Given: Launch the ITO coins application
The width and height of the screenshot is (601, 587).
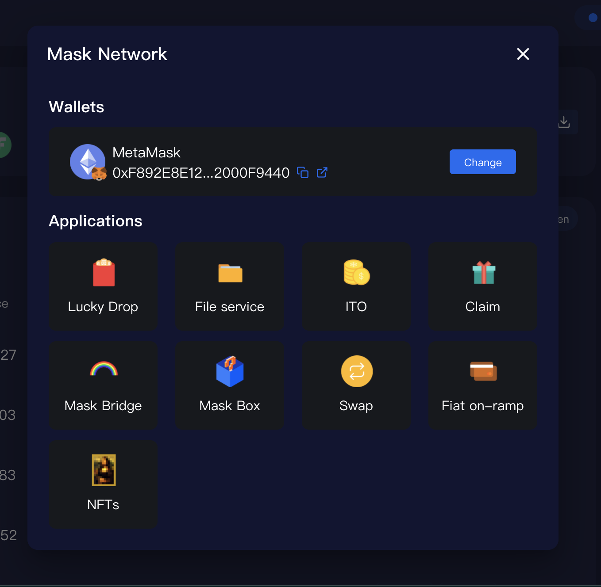Looking at the screenshot, I should coord(356,286).
